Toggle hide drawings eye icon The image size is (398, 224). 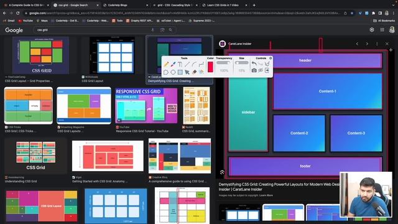click(x=261, y=70)
